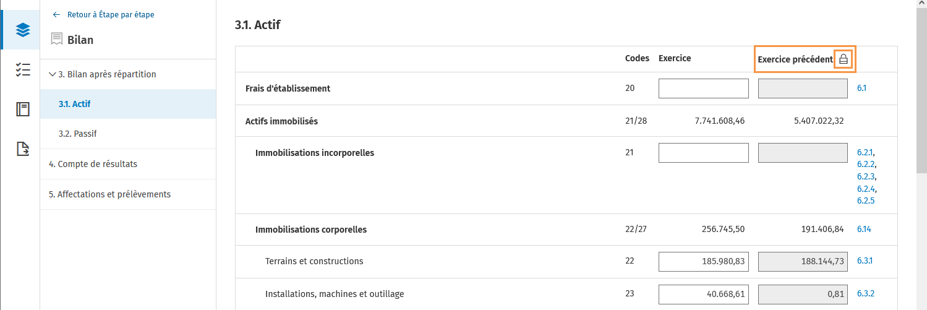Click the stacked layers icon in sidebar
Screen dimensions: 927x310
(x=23, y=30)
